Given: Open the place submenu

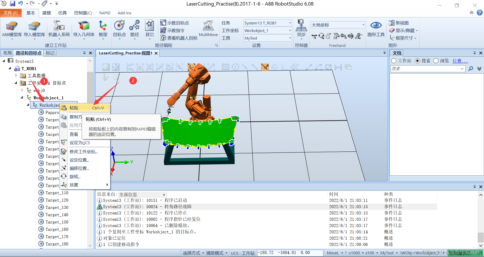Looking at the screenshot, I should [x=85, y=185].
